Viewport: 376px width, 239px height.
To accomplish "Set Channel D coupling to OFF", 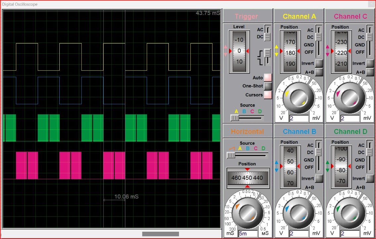I will (x=360, y=167).
